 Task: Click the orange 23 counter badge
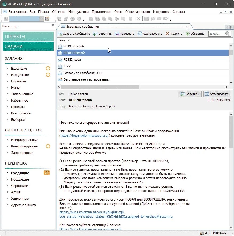(46, 173)
